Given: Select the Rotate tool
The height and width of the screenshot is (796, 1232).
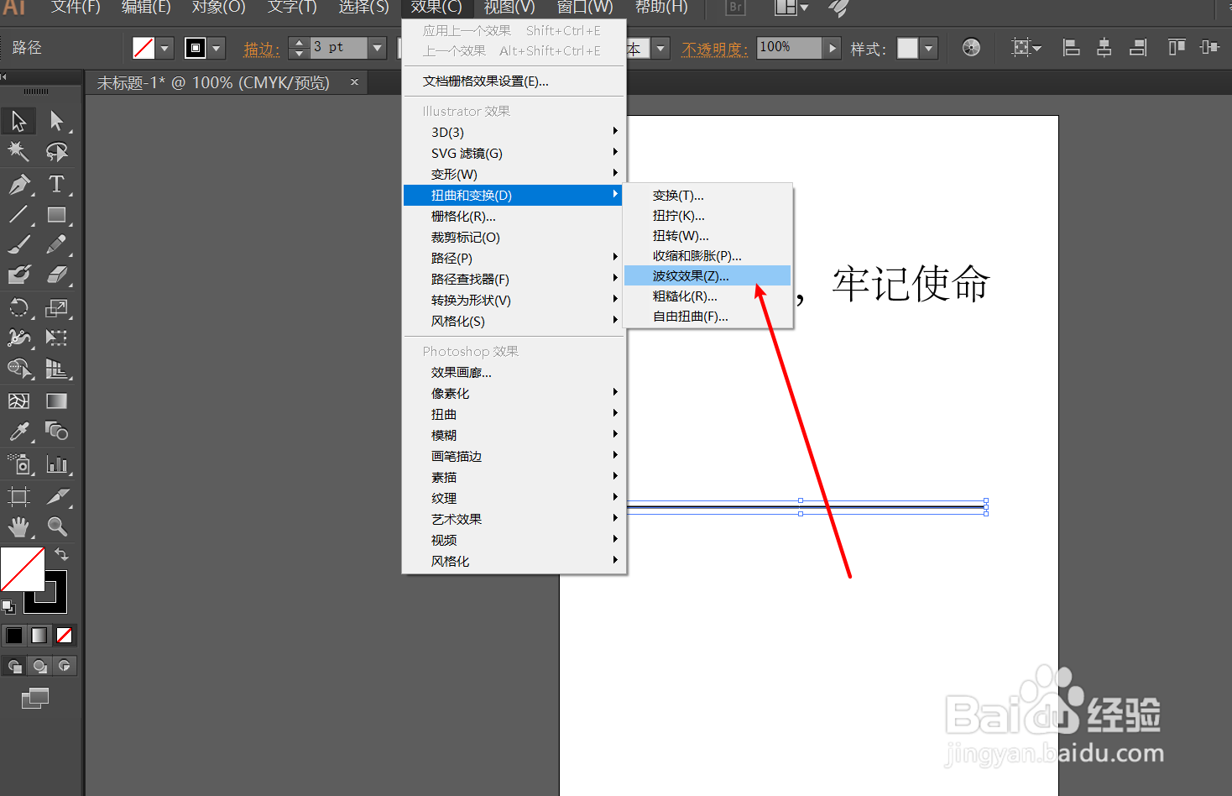Looking at the screenshot, I should 18,307.
